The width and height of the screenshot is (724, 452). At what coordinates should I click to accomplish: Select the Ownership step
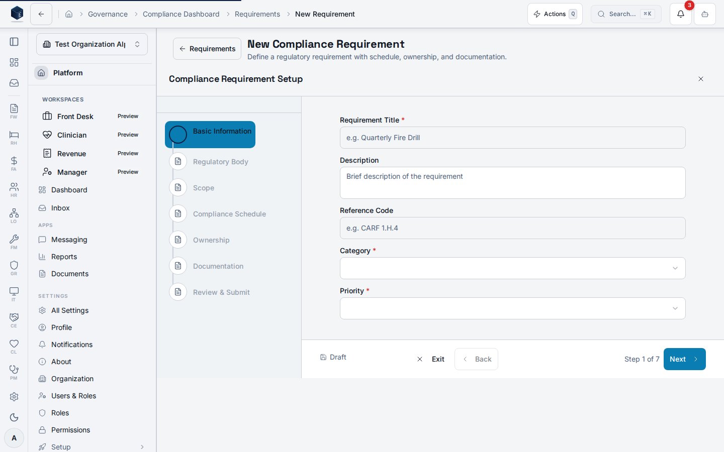pyautogui.click(x=200, y=240)
